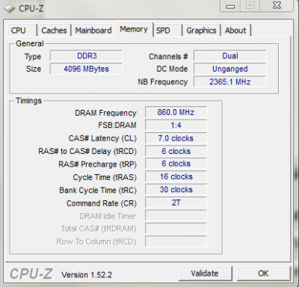
Task: Click the Validate button
Action: [205, 274]
